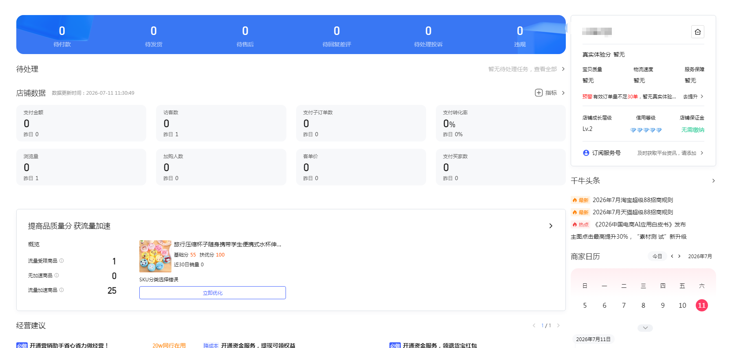Open 2026年7月天猫超级88招商规则 article
732x348 pixels.
[633, 212]
